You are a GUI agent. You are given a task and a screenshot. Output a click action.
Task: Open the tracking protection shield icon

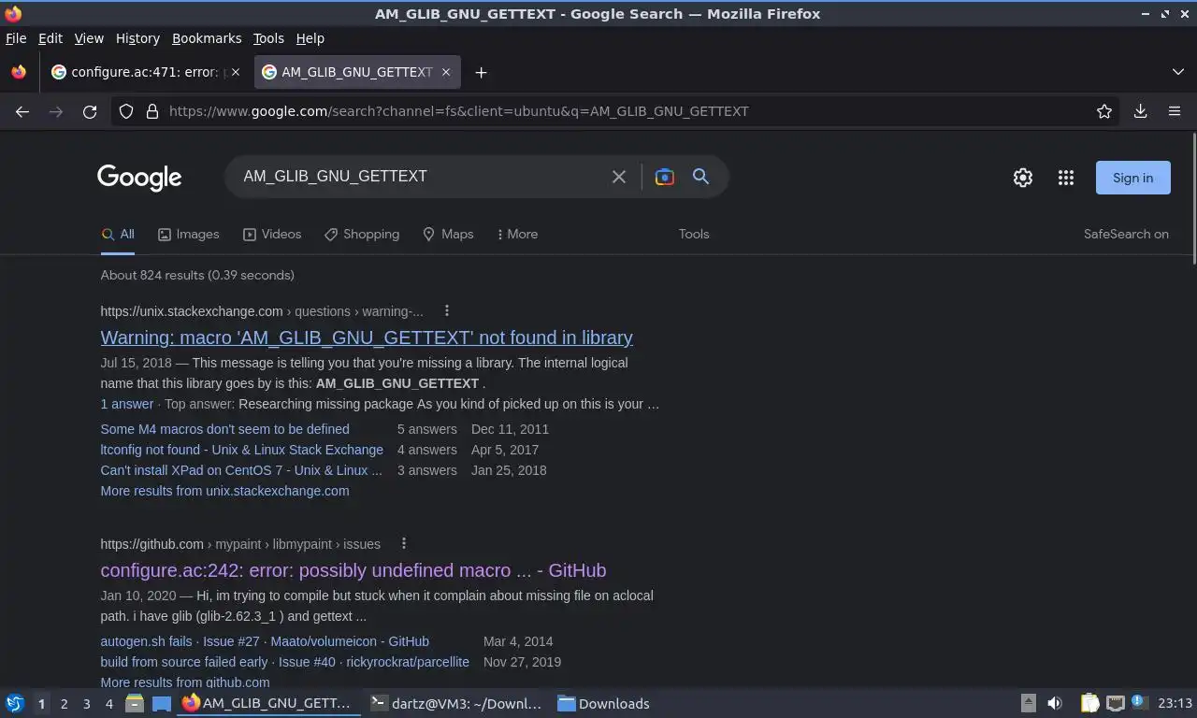pyautogui.click(x=125, y=111)
